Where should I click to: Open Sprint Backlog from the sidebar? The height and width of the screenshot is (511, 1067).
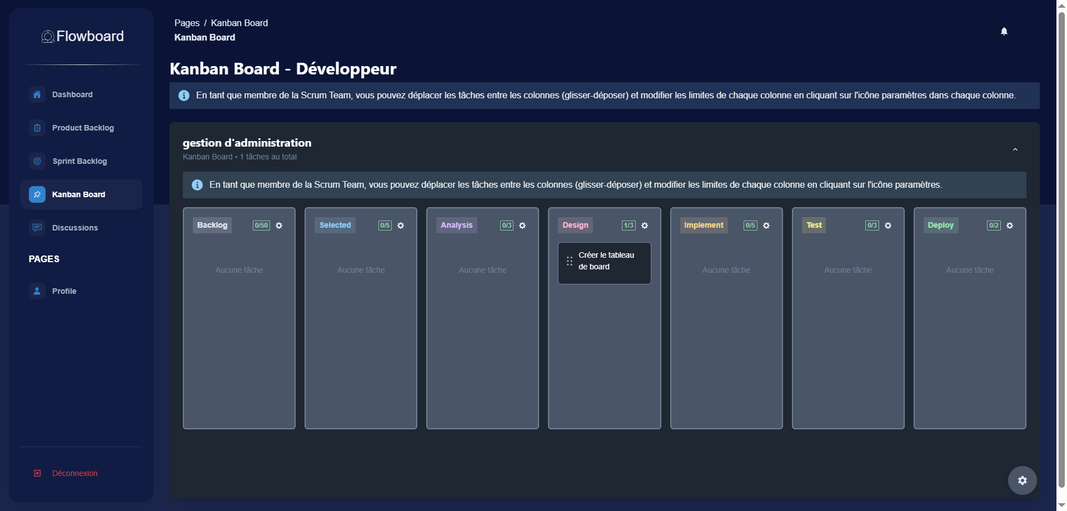[81, 161]
